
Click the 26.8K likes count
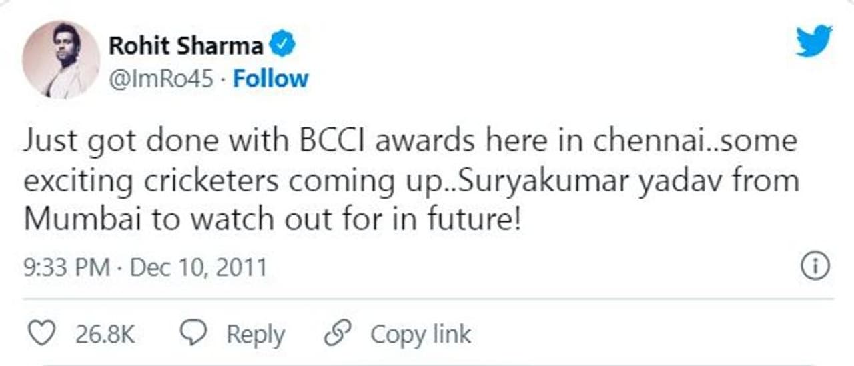point(105,334)
